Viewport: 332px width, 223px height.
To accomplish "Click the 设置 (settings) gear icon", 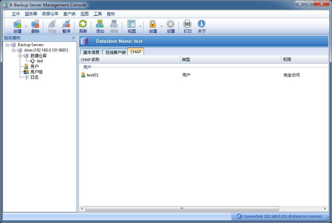I will (171, 27).
